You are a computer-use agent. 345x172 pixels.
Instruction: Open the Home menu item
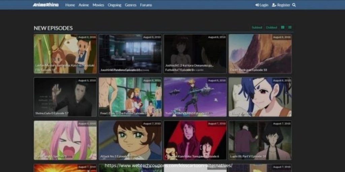70,5
